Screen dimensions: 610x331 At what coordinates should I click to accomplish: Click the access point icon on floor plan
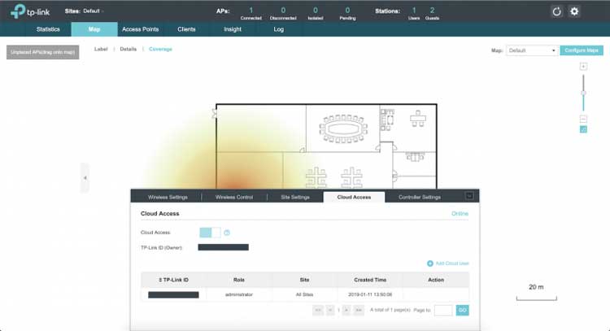click(216, 115)
